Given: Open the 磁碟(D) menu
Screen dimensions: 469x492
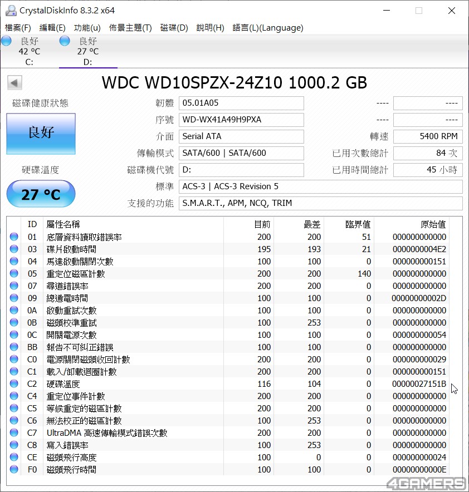Looking at the screenshot, I should [x=174, y=28].
